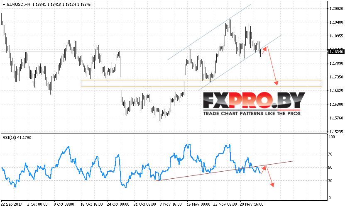Click the RSI scale value 50
Screen dimensions: 345x209
pos(330,168)
